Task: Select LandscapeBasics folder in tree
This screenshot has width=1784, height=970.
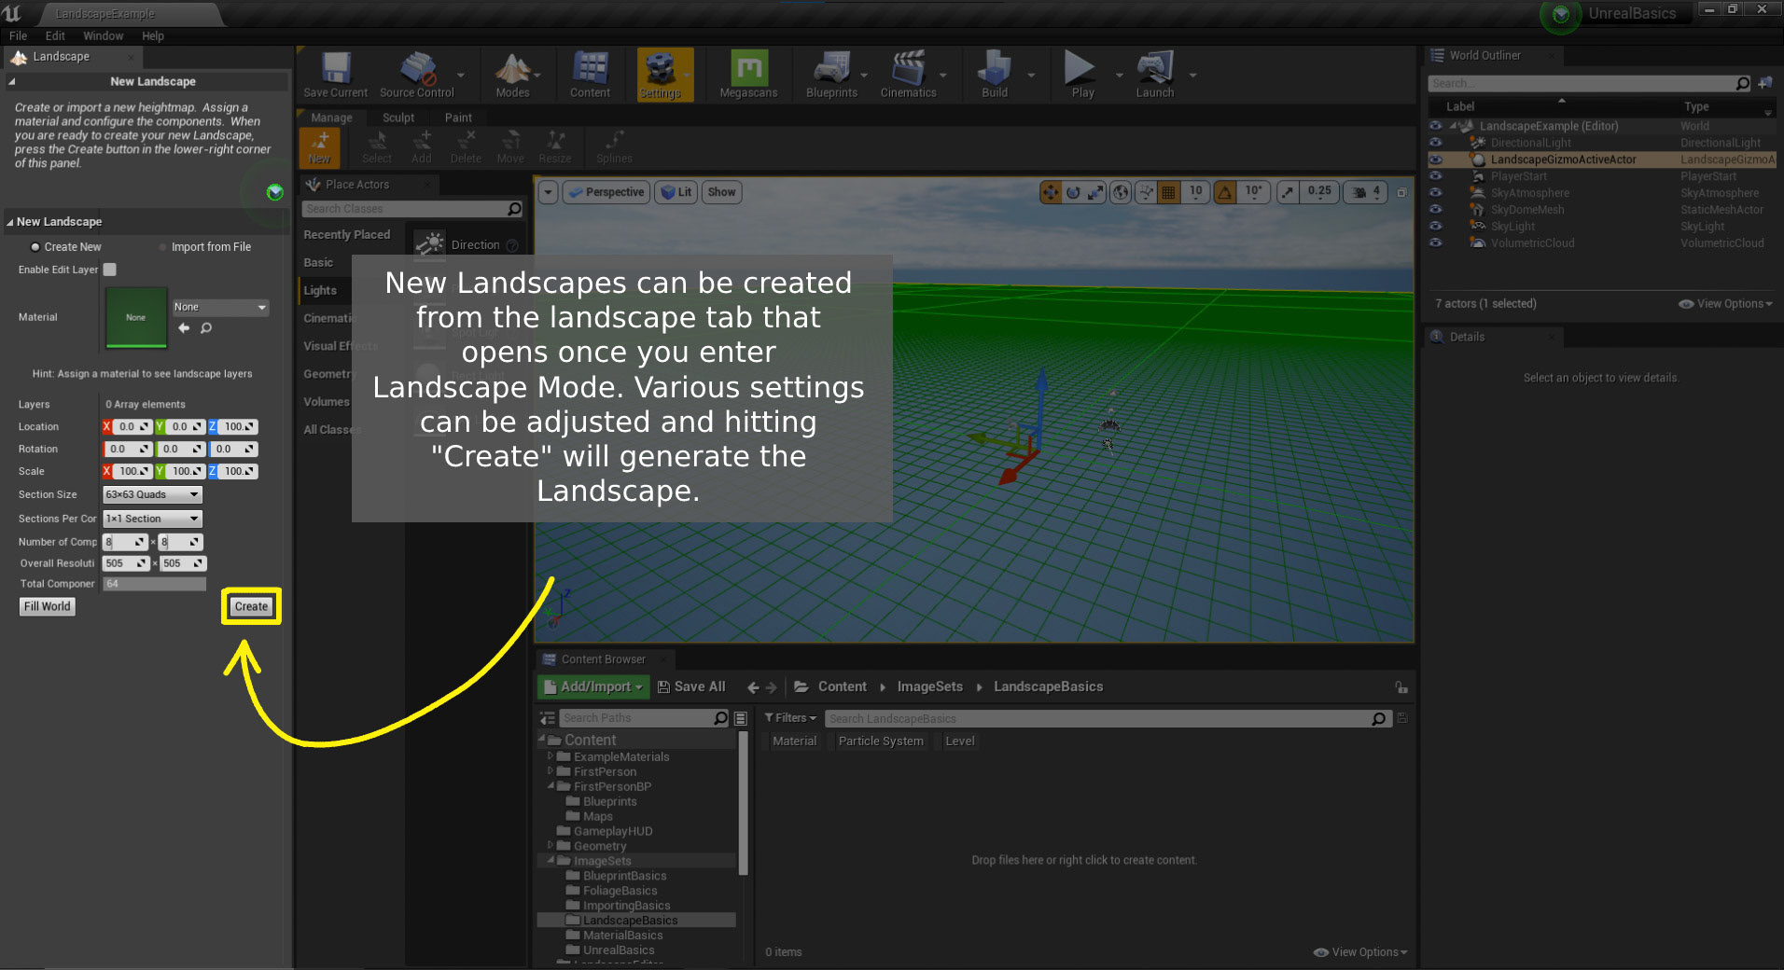Action: [x=630, y=921]
